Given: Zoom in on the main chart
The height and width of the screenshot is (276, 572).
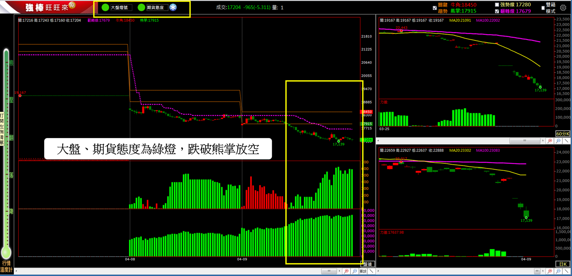Looking at the screenshot, I should [346, 271].
